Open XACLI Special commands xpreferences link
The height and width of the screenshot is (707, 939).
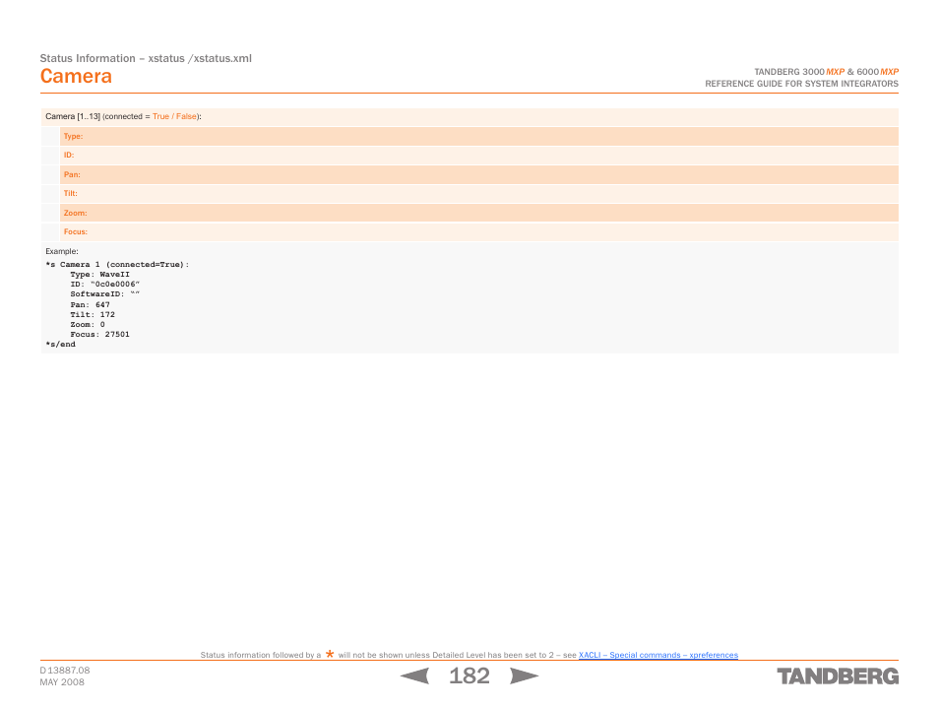[x=658, y=655]
